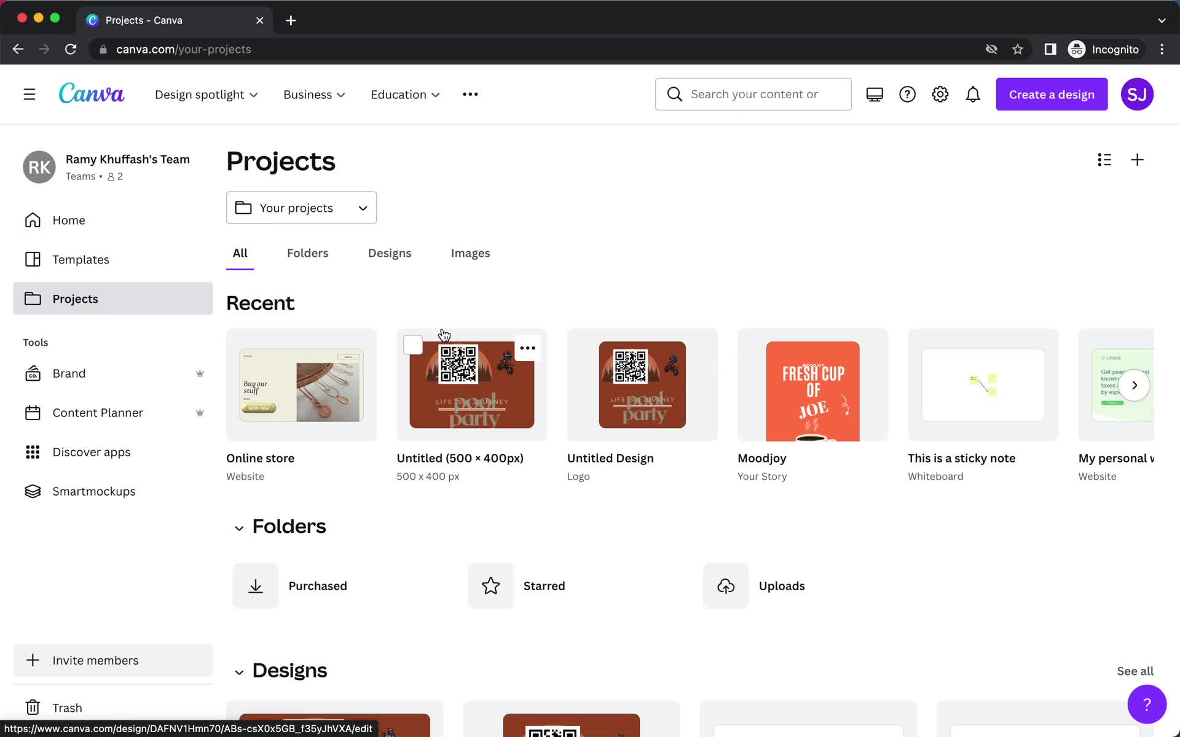The width and height of the screenshot is (1180, 737).
Task: Click the Brand crown premium icon
Action: [x=200, y=373]
